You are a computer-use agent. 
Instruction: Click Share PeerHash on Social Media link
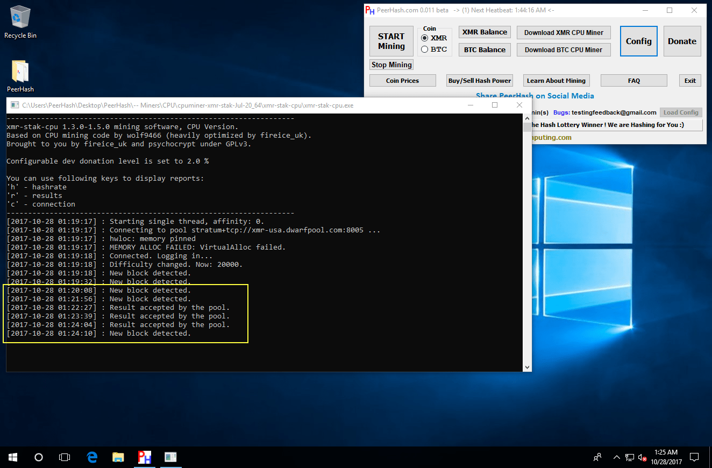[x=535, y=96]
